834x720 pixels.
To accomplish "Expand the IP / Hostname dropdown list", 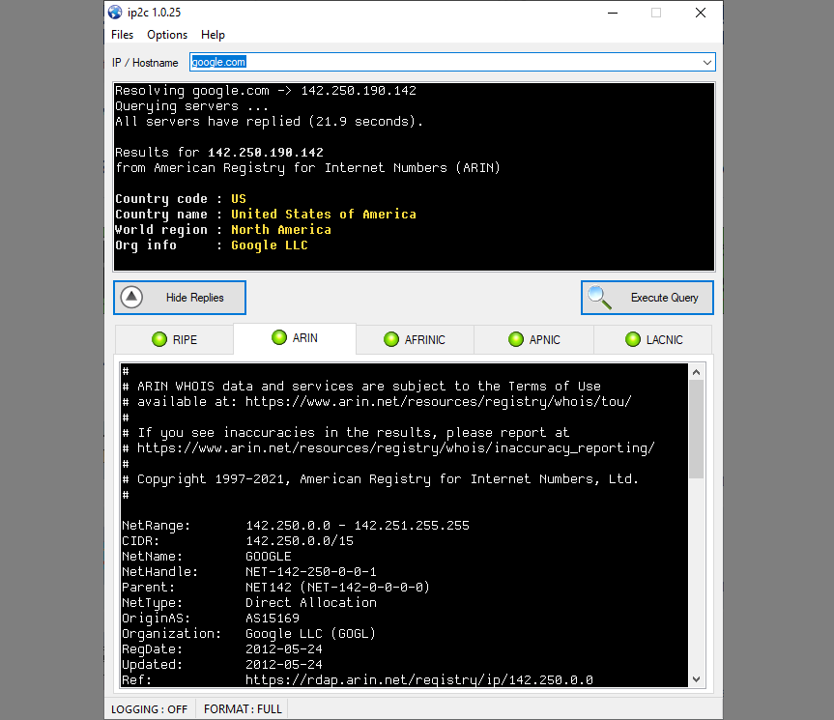I will tap(706, 62).
